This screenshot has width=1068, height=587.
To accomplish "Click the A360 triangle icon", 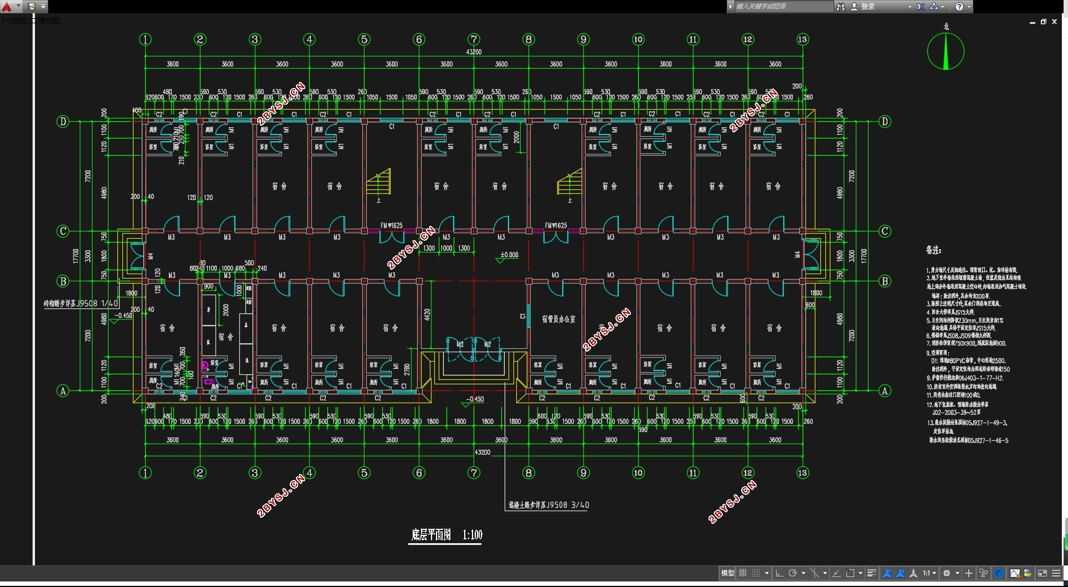I will tap(934, 7).
